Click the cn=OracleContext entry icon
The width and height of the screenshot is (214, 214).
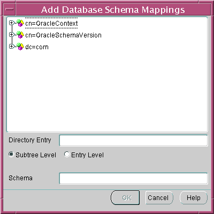(x=20, y=23)
